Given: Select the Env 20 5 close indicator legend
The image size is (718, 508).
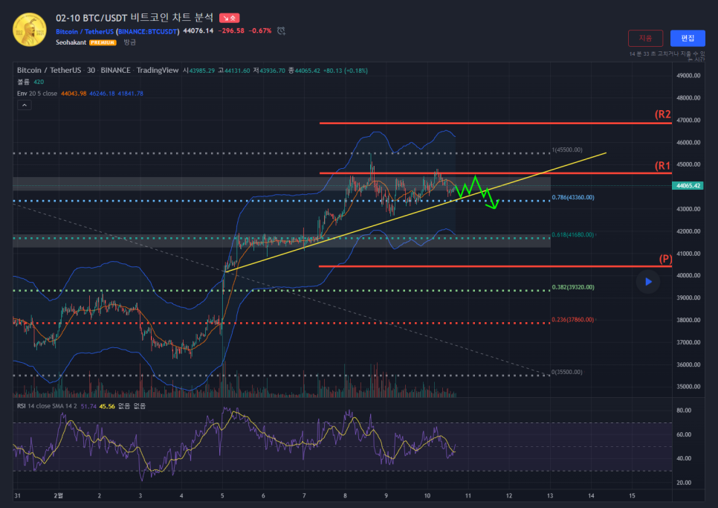Looking at the screenshot, I should (37, 93).
